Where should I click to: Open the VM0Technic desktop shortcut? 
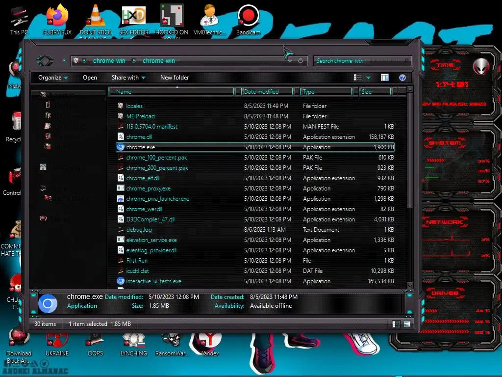[210, 21]
